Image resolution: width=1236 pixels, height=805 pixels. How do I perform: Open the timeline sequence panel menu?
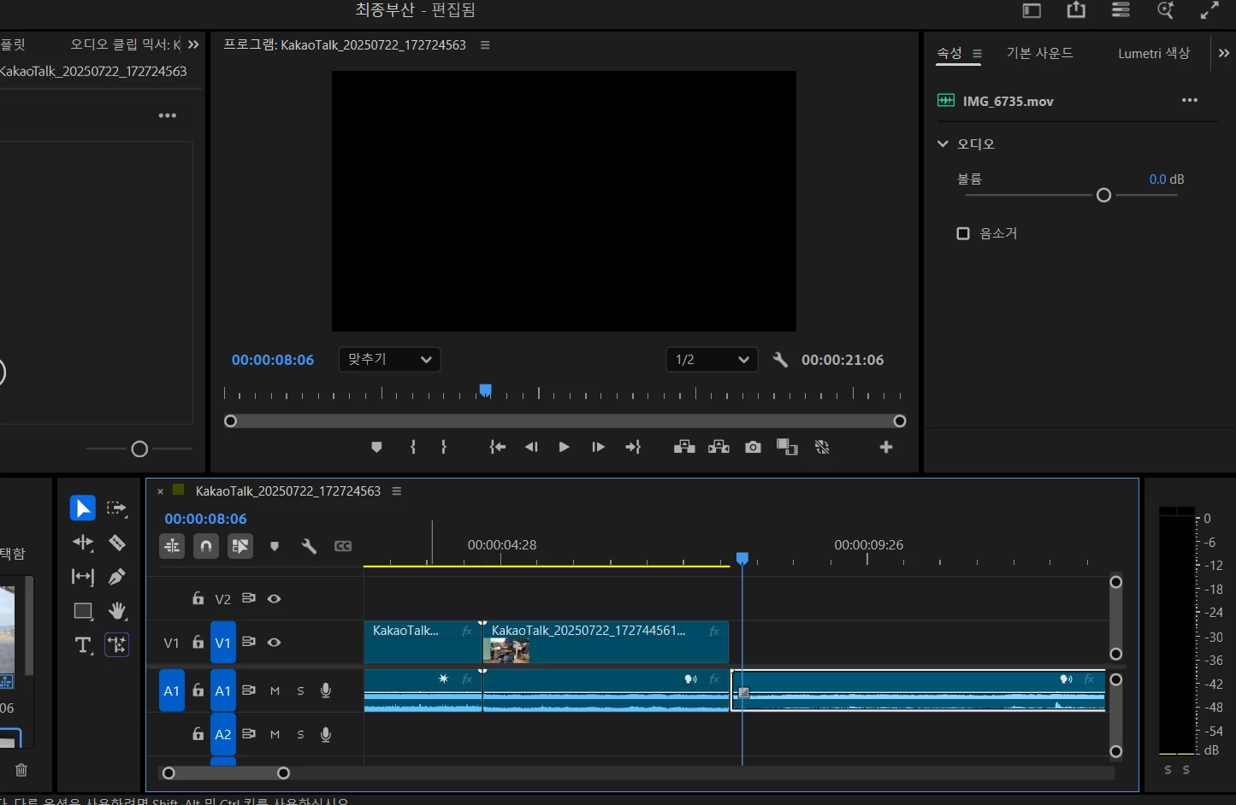pyautogui.click(x=397, y=491)
